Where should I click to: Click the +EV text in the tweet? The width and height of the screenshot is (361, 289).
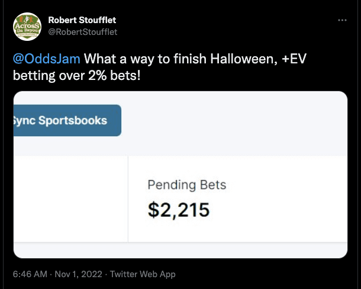(x=294, y=59)
